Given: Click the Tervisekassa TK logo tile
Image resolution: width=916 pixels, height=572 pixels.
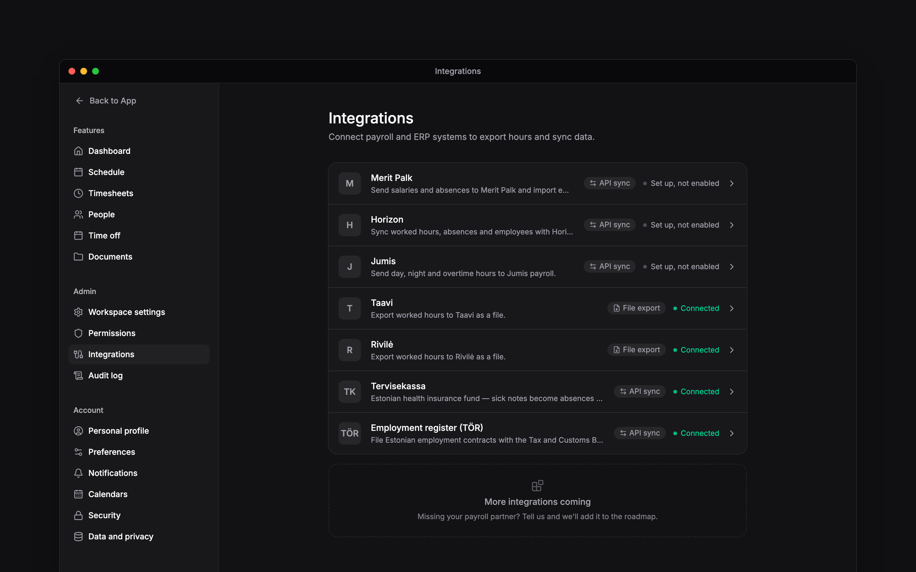Looking at the screenshot, I should tap(349, 392).
